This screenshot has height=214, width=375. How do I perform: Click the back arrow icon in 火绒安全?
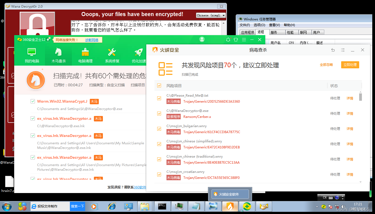pos(333,50)
